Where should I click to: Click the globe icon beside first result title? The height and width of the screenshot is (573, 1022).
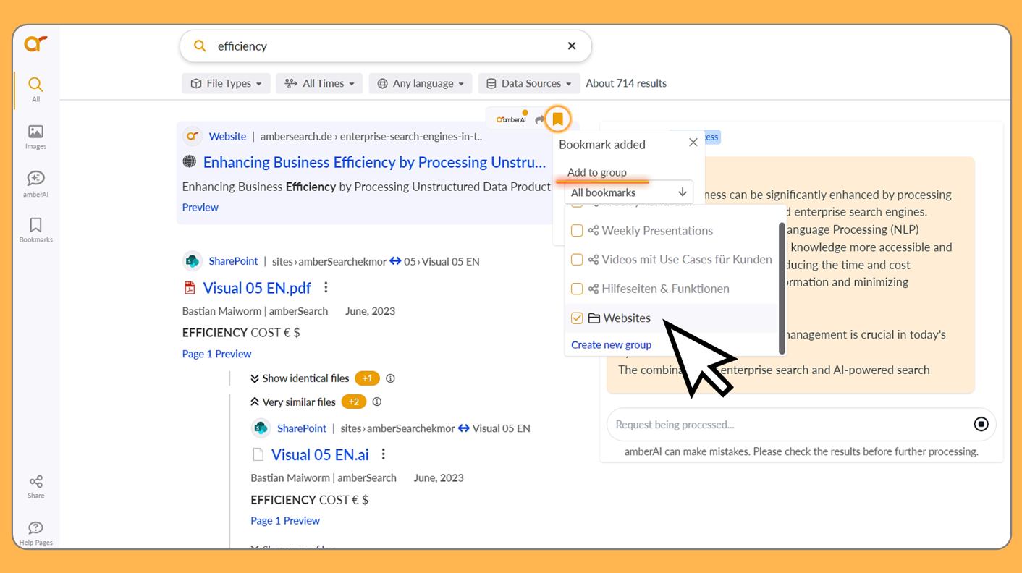(x=190, y=161)
